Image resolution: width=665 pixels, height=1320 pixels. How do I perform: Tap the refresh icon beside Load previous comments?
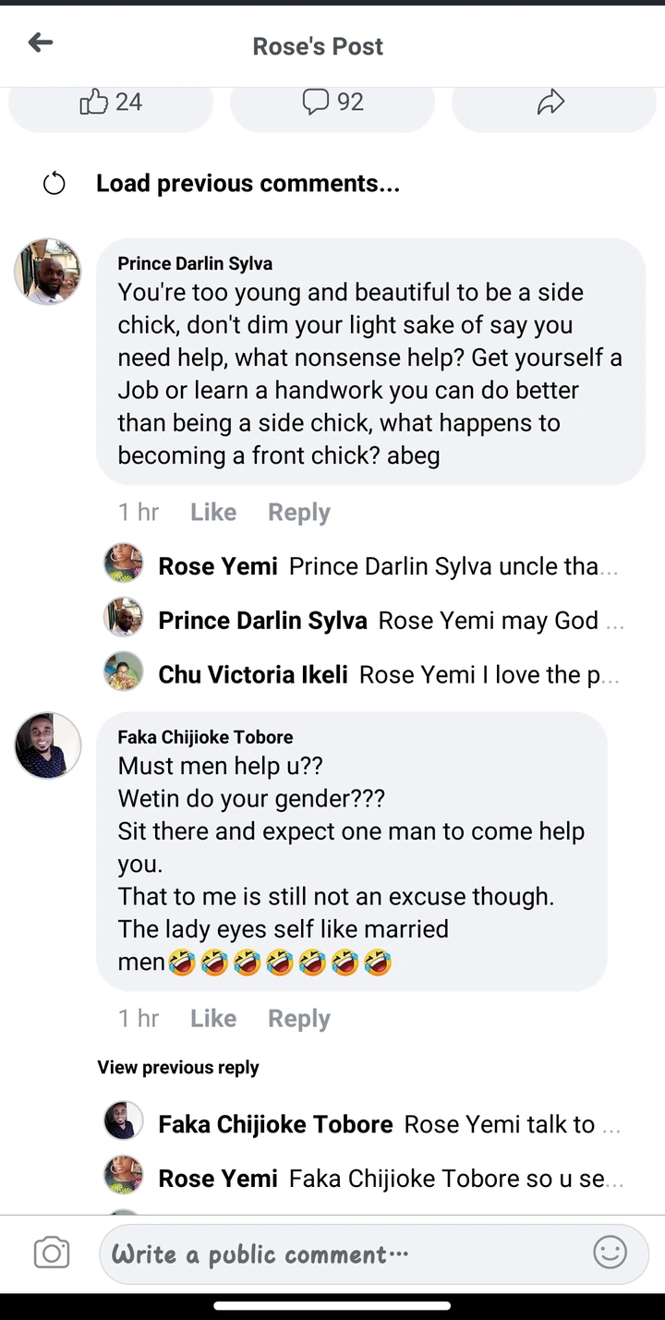click(x=54, y=184)
